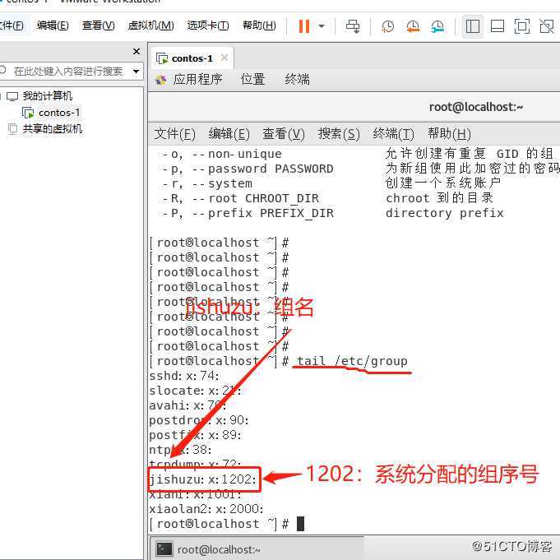560x560 pixels.
Task: Open terminal 编辑(E) menu
Action: [x=229, y=134]
